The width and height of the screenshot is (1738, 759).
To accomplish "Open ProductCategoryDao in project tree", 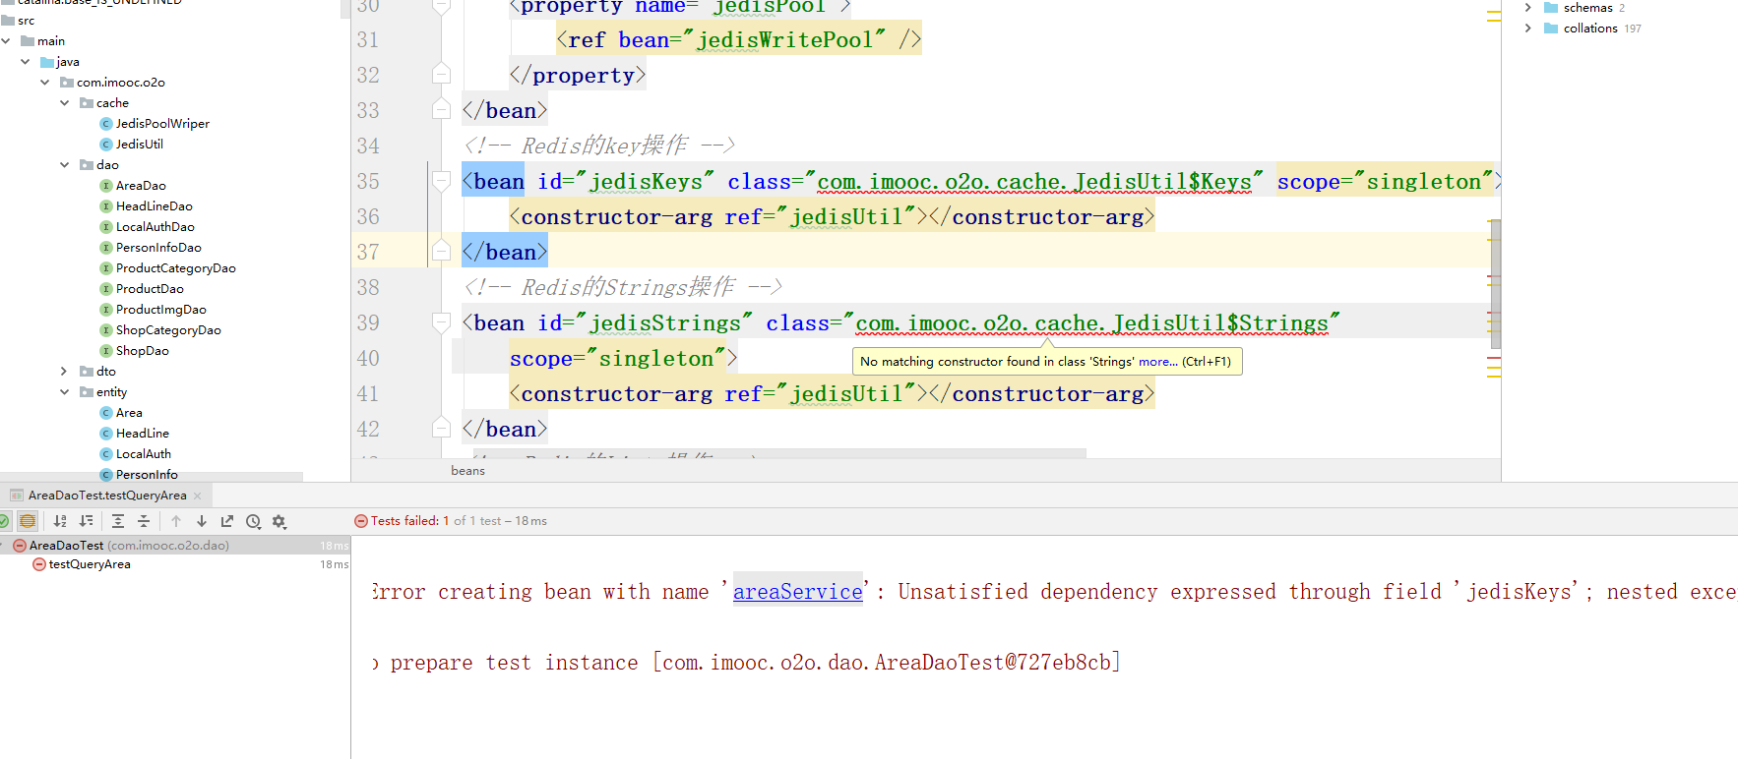I will point(176,268).
